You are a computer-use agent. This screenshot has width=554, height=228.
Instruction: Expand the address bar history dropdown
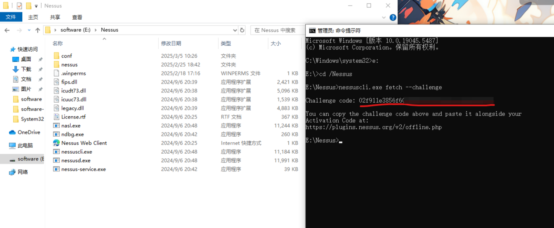[x=235, y=30]
